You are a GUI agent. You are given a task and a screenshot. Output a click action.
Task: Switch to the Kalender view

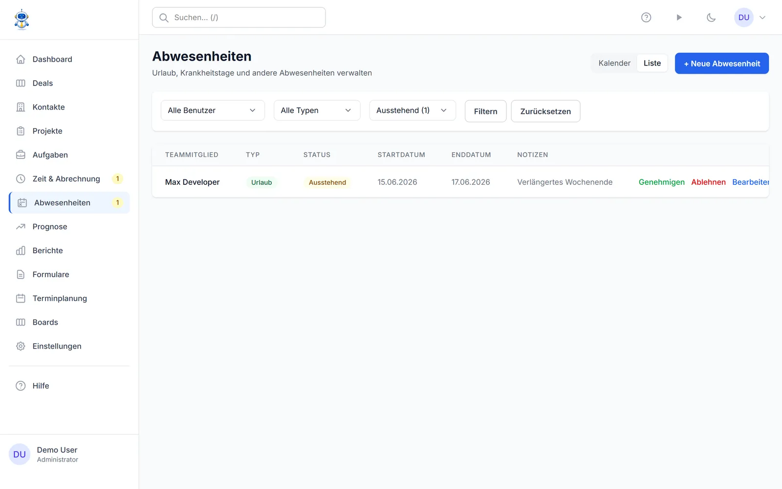tap(614, 63)
